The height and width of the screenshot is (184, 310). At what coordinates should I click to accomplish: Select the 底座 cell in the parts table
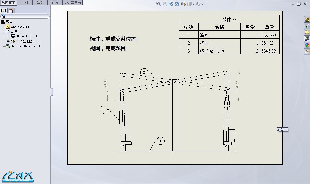219,35
